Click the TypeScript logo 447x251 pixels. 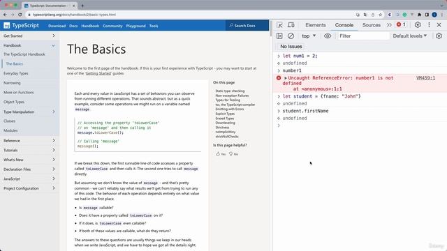[x=21, y=25]
